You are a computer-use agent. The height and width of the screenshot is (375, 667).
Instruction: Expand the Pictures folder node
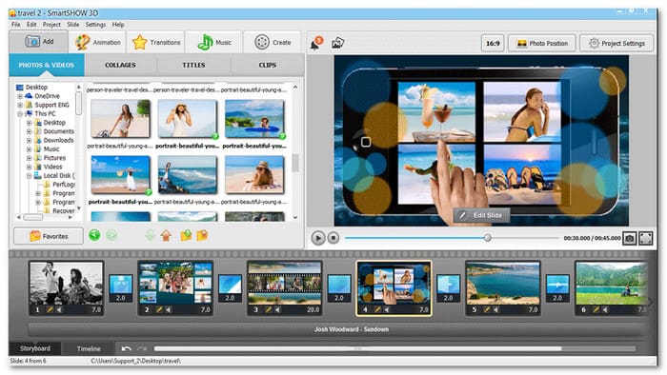[x=29, y=158]
